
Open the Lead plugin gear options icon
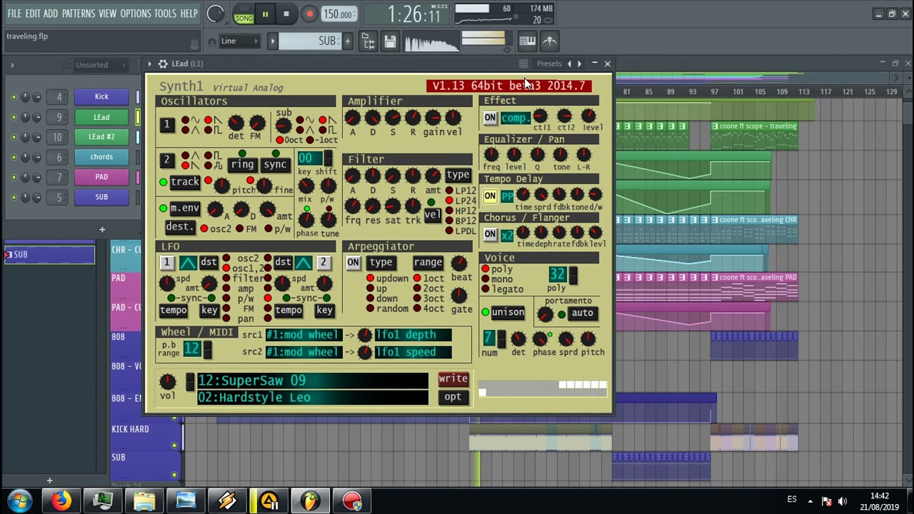coord(163,64)
